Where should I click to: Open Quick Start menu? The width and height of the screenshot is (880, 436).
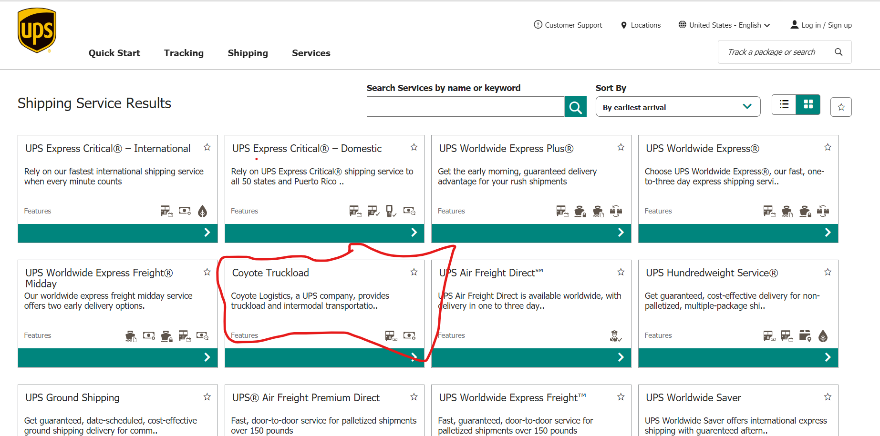(114, 53)
